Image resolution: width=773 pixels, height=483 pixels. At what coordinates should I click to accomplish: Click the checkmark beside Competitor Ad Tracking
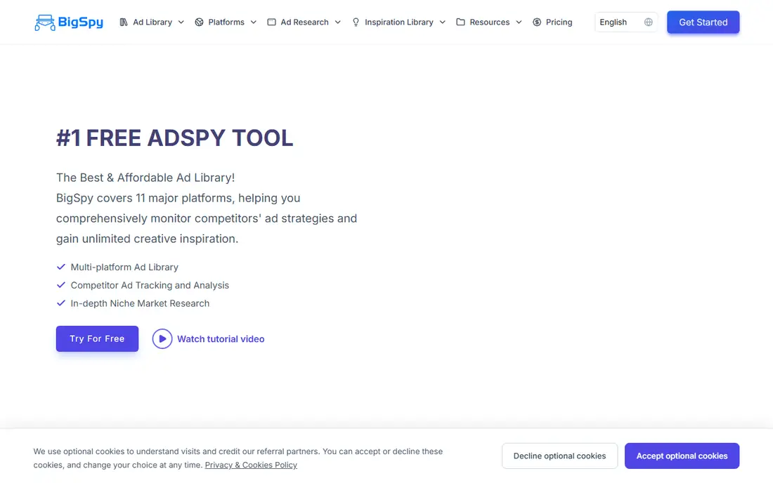pos(61,285)
